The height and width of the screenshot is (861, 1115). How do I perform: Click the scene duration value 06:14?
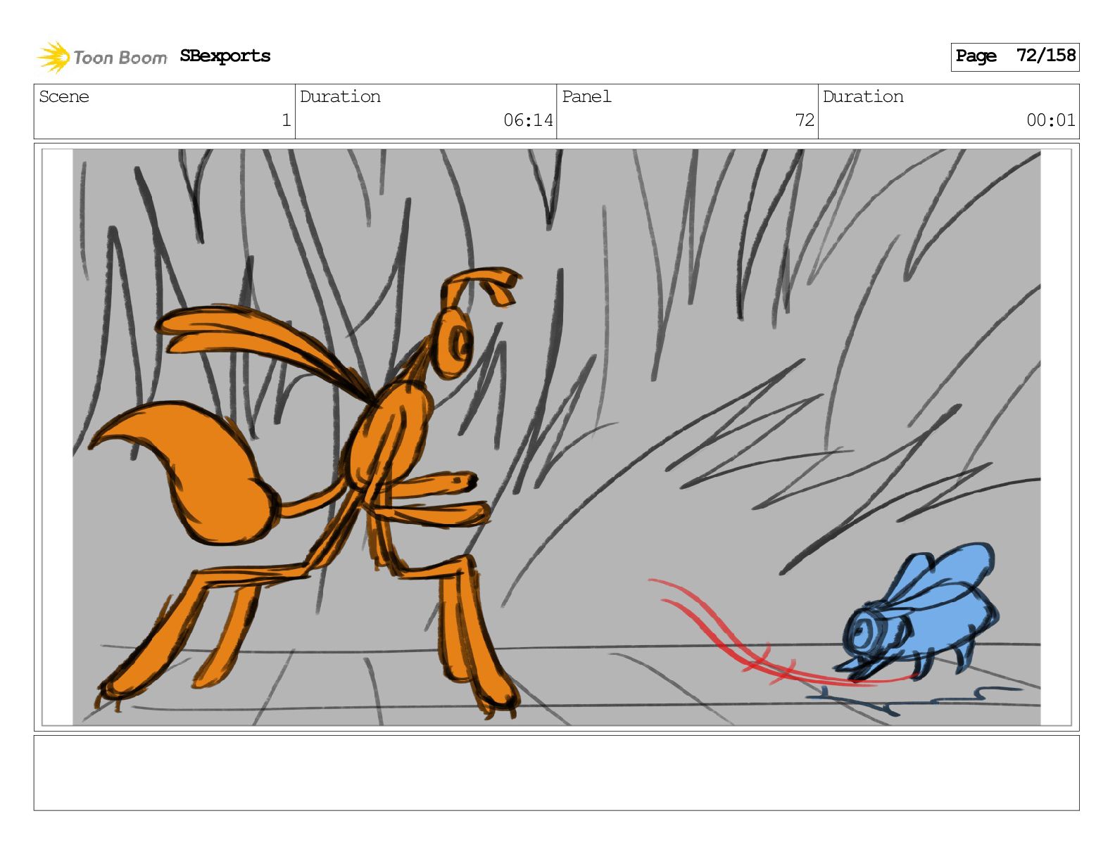coord(528,120)
